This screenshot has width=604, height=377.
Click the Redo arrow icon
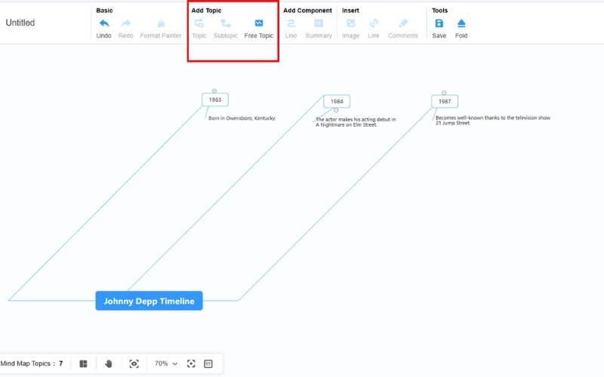tap(125, 23)
